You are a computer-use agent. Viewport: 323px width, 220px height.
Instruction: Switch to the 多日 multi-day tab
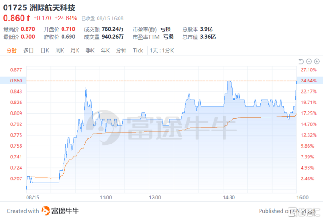pyautogui.click(x=28, y=50)
